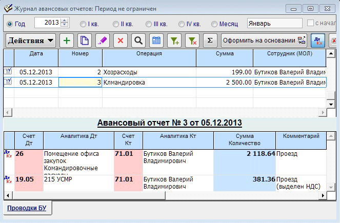340x223 pixels.
Task: Add a filter with the funnel plus icon
Action: pyautogui.click(x=174, y=40)
